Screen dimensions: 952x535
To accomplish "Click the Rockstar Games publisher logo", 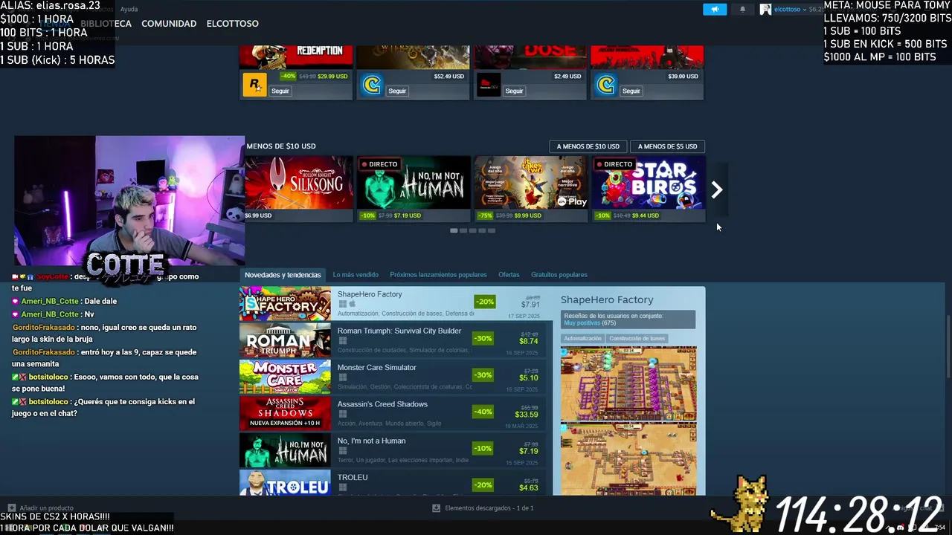I will click(x=254, y=85).
